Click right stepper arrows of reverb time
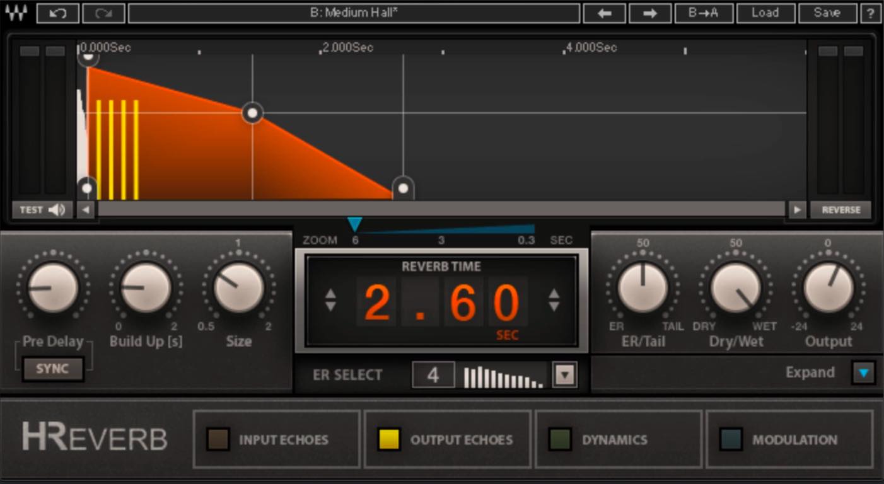Image resolution: width=884 pixels, height=484 pixels. tap(554, 300)
